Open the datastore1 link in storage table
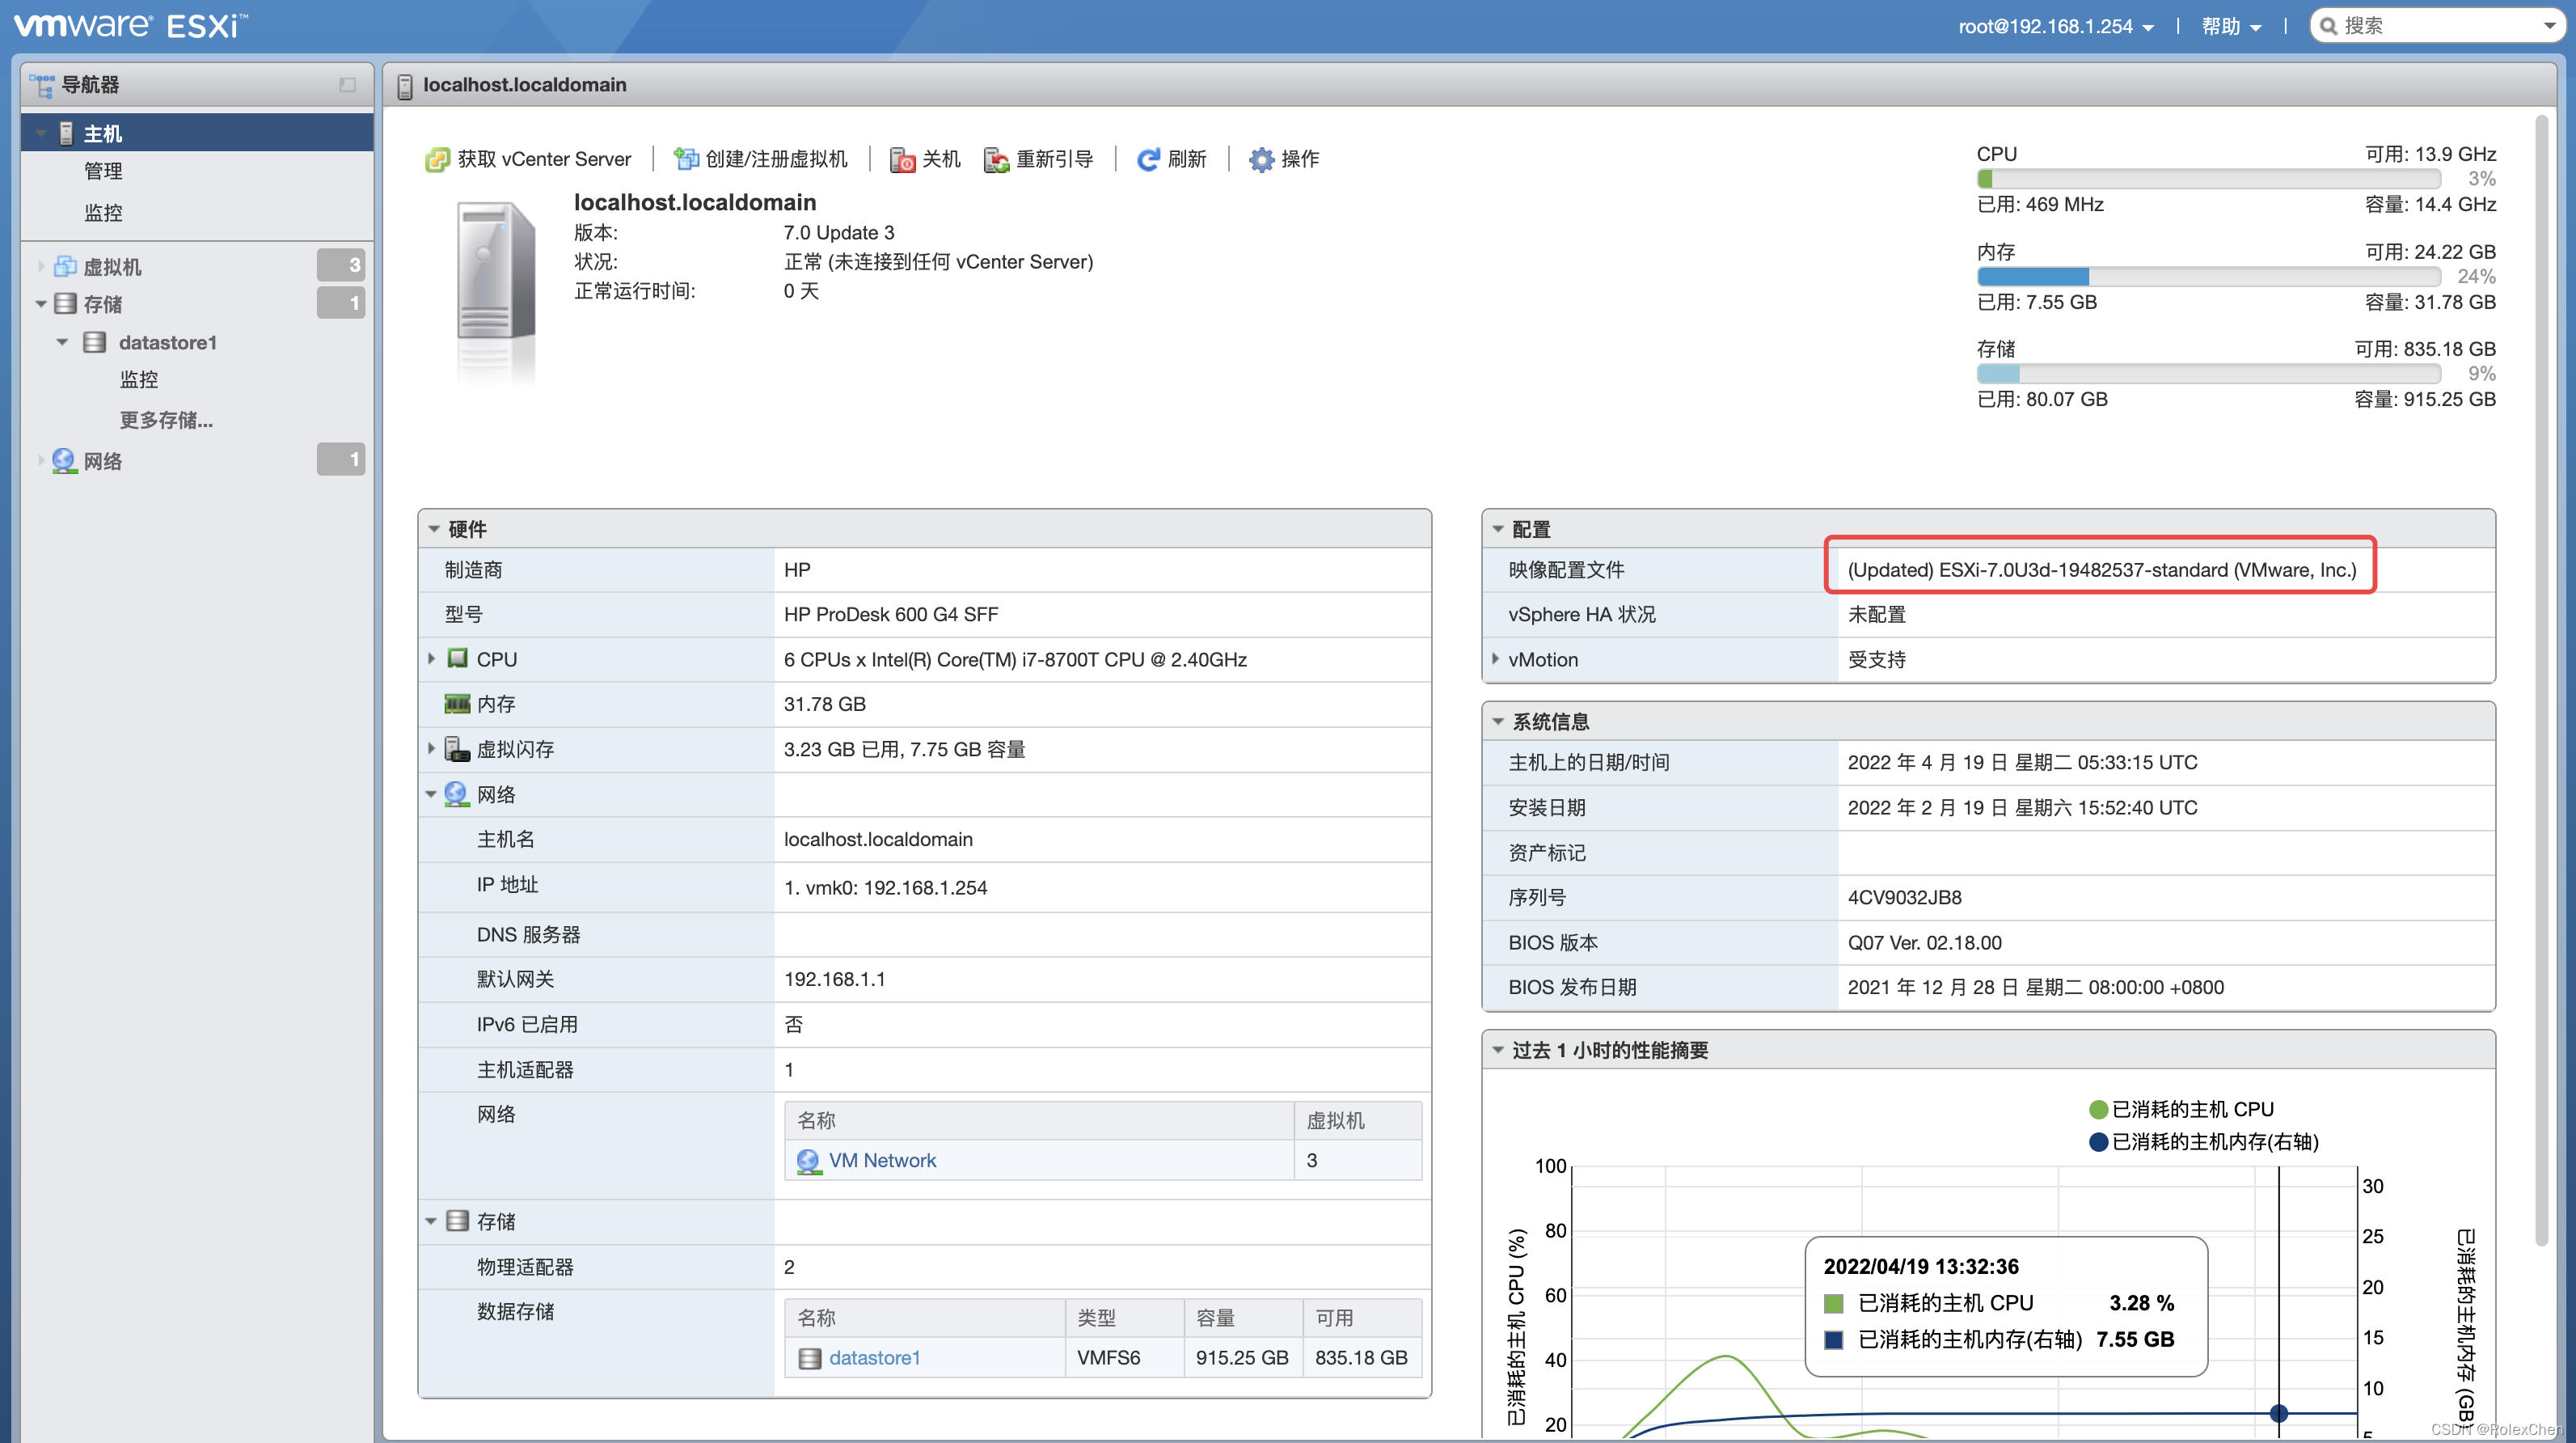 [873, 1357]
